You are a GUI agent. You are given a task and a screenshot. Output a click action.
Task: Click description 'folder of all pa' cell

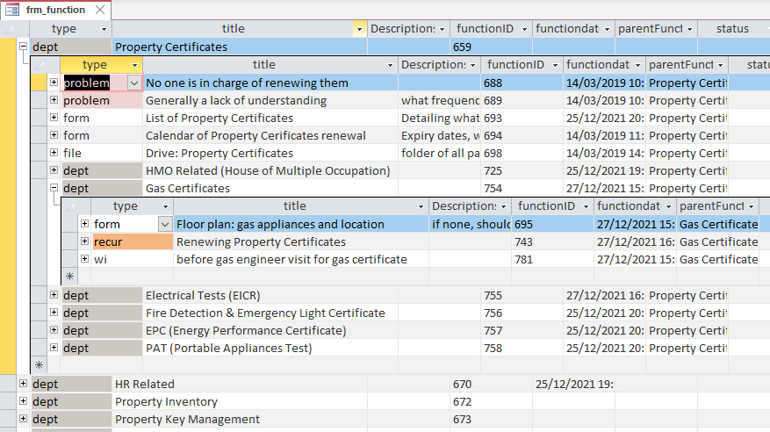coord(439,154)
